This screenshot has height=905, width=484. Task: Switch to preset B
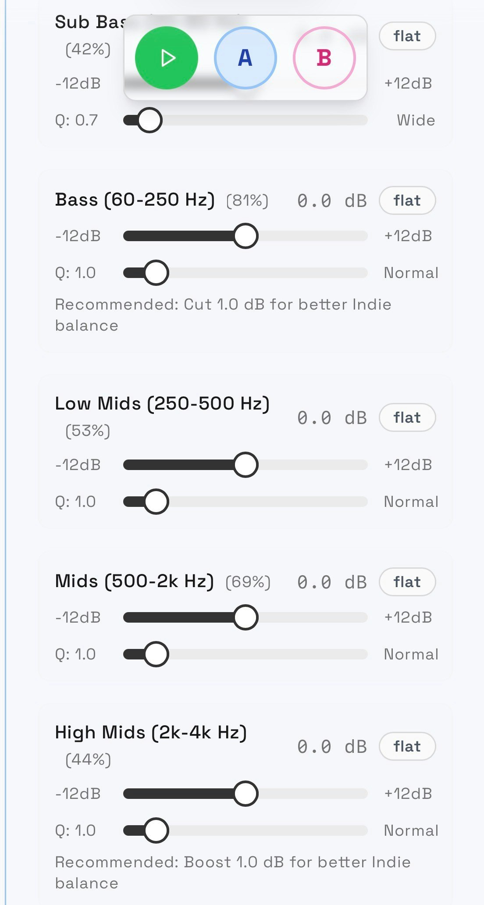coord(324,58)
